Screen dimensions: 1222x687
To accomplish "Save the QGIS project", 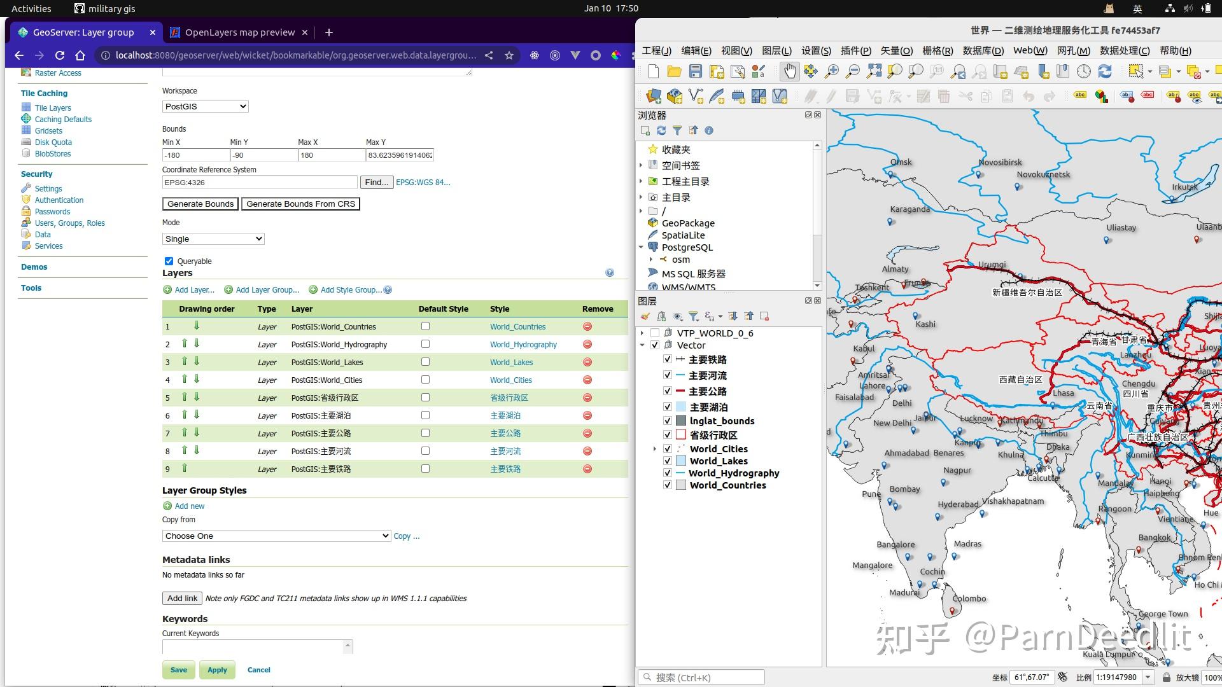I will point(694,71).
